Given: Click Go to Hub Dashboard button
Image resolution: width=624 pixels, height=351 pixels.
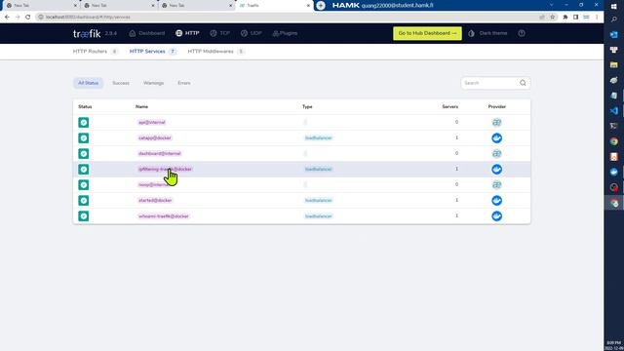Looking at the screenshot, I should click(427, 33).
